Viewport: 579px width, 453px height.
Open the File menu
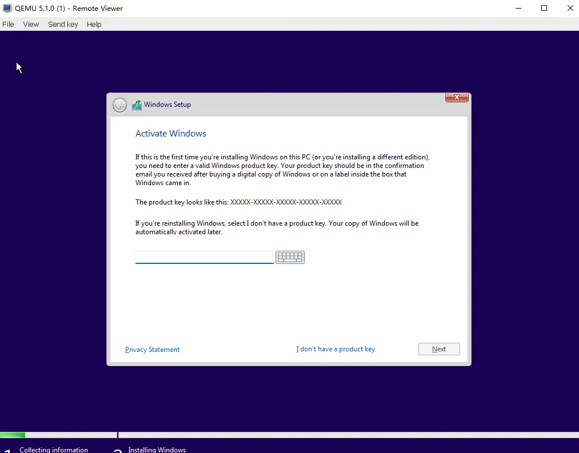pyautogui.click(x=8, y=24)
